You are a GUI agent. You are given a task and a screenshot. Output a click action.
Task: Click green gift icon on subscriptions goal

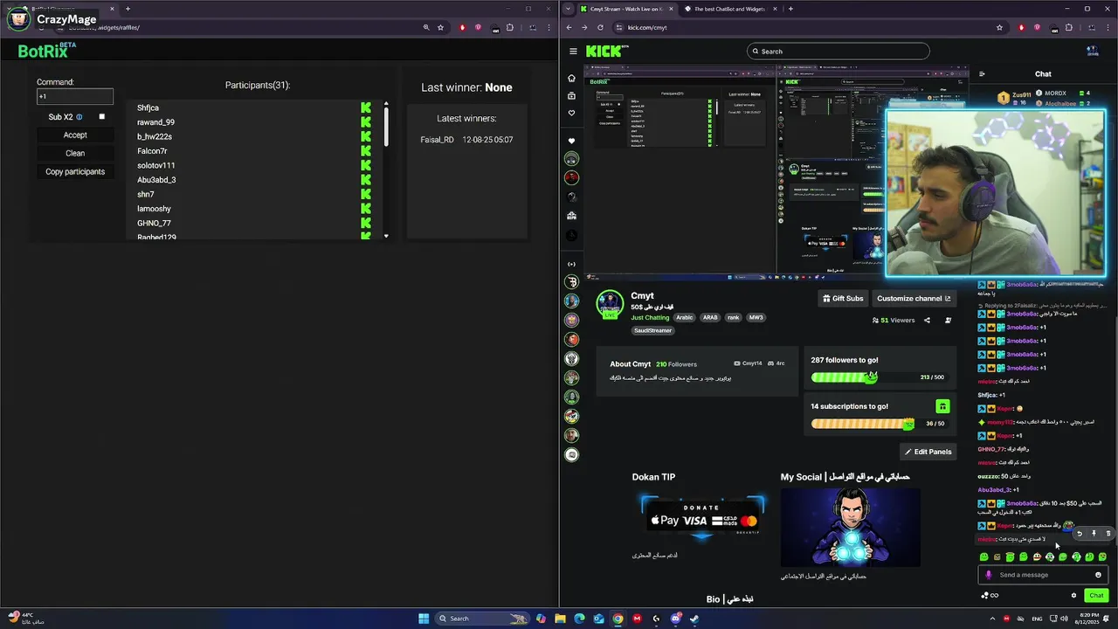pos(942,406)
